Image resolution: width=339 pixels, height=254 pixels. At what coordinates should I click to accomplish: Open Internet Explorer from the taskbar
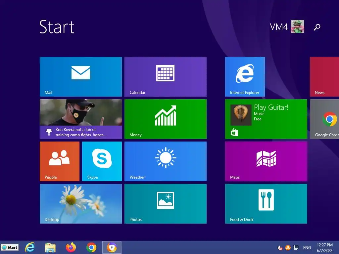(x=29, y=247)
